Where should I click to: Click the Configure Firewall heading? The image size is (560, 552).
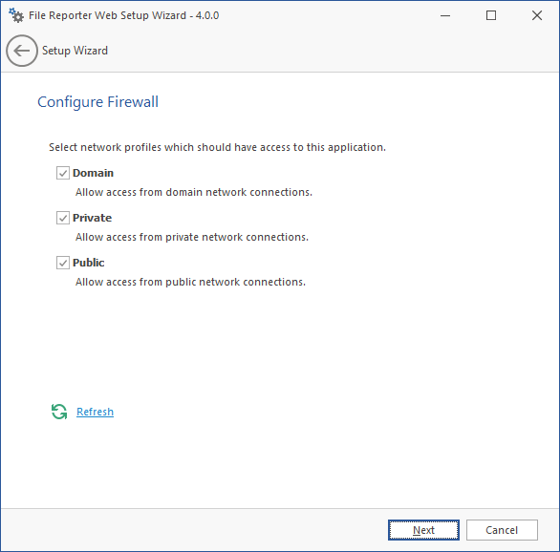click(x=97, y=102)
